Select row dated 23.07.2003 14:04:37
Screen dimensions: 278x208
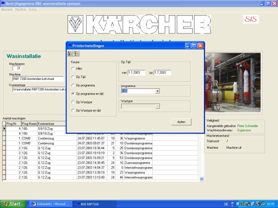[100, 168]
